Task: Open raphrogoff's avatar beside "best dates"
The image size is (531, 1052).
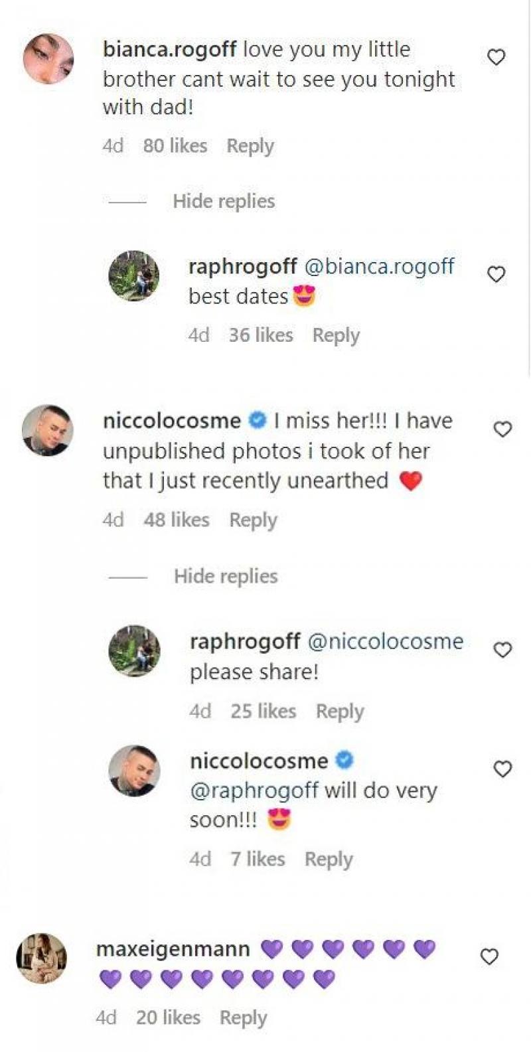Action: [x=134, y=275]
